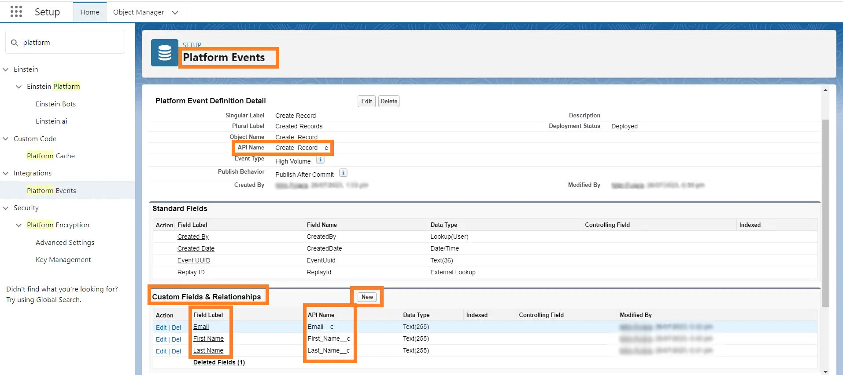Click Del for the First Name field
Screen dimensions: 843x375
pyautogui.click(x=176, y=340)
